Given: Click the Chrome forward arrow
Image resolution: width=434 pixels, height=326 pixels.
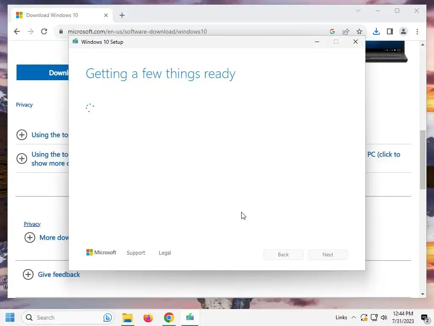Looking at the screenshot, I should pos(31,31).
